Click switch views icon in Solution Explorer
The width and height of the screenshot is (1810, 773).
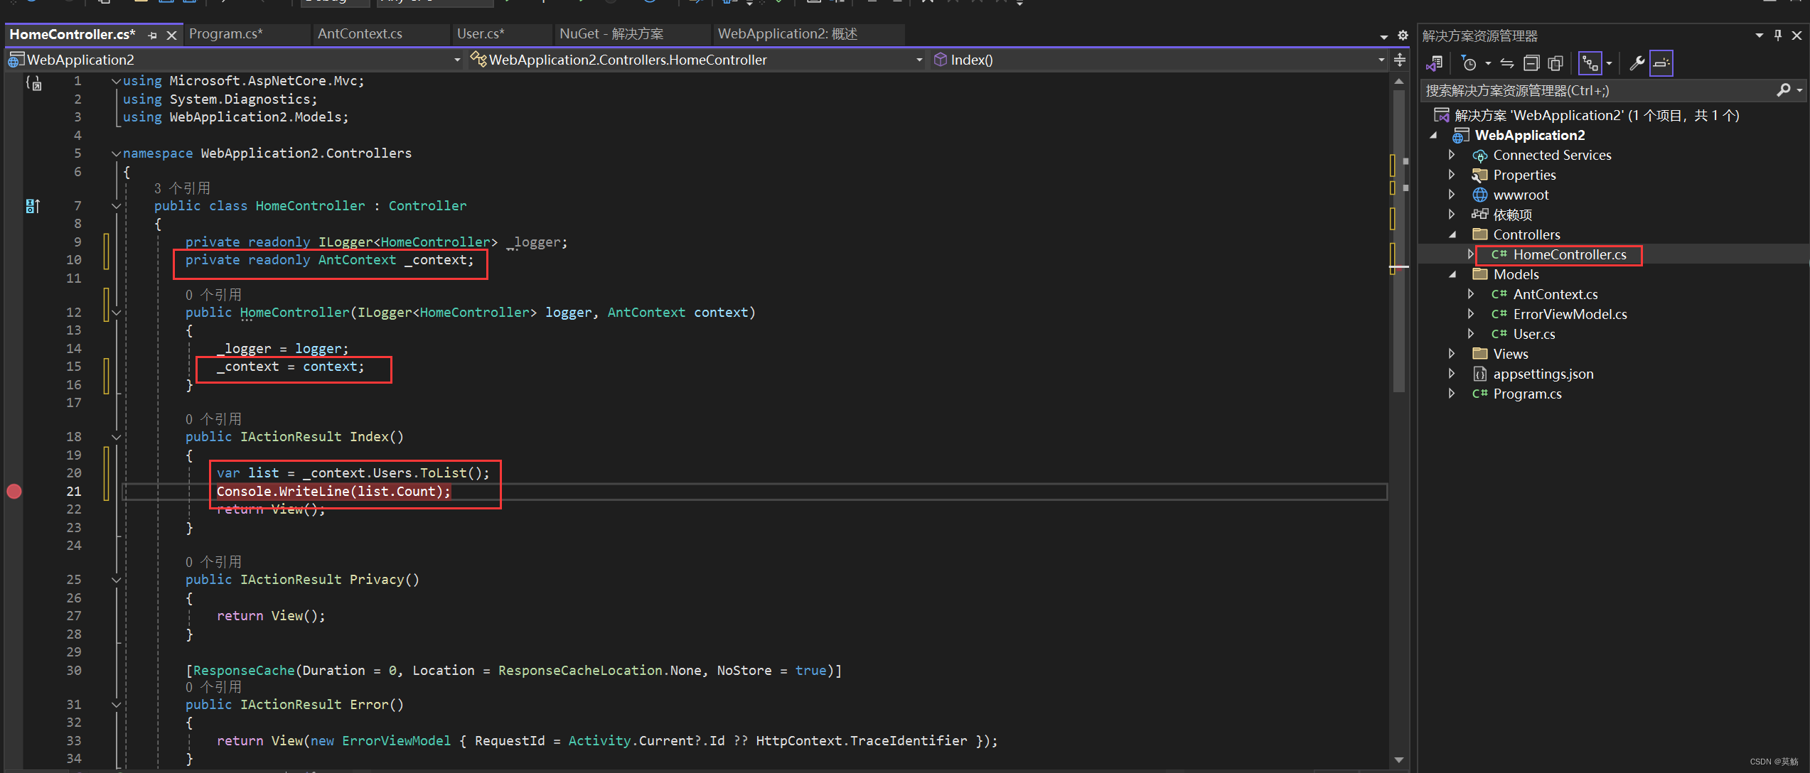pyautogui.click(x=1435, y=64)
